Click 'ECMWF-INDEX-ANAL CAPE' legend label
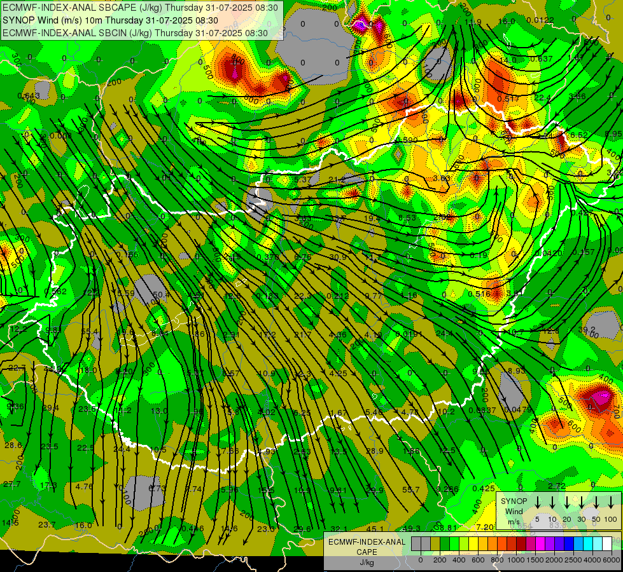Image resolution: width=623 pixels, height=572 pixels. tap(367, 547)
